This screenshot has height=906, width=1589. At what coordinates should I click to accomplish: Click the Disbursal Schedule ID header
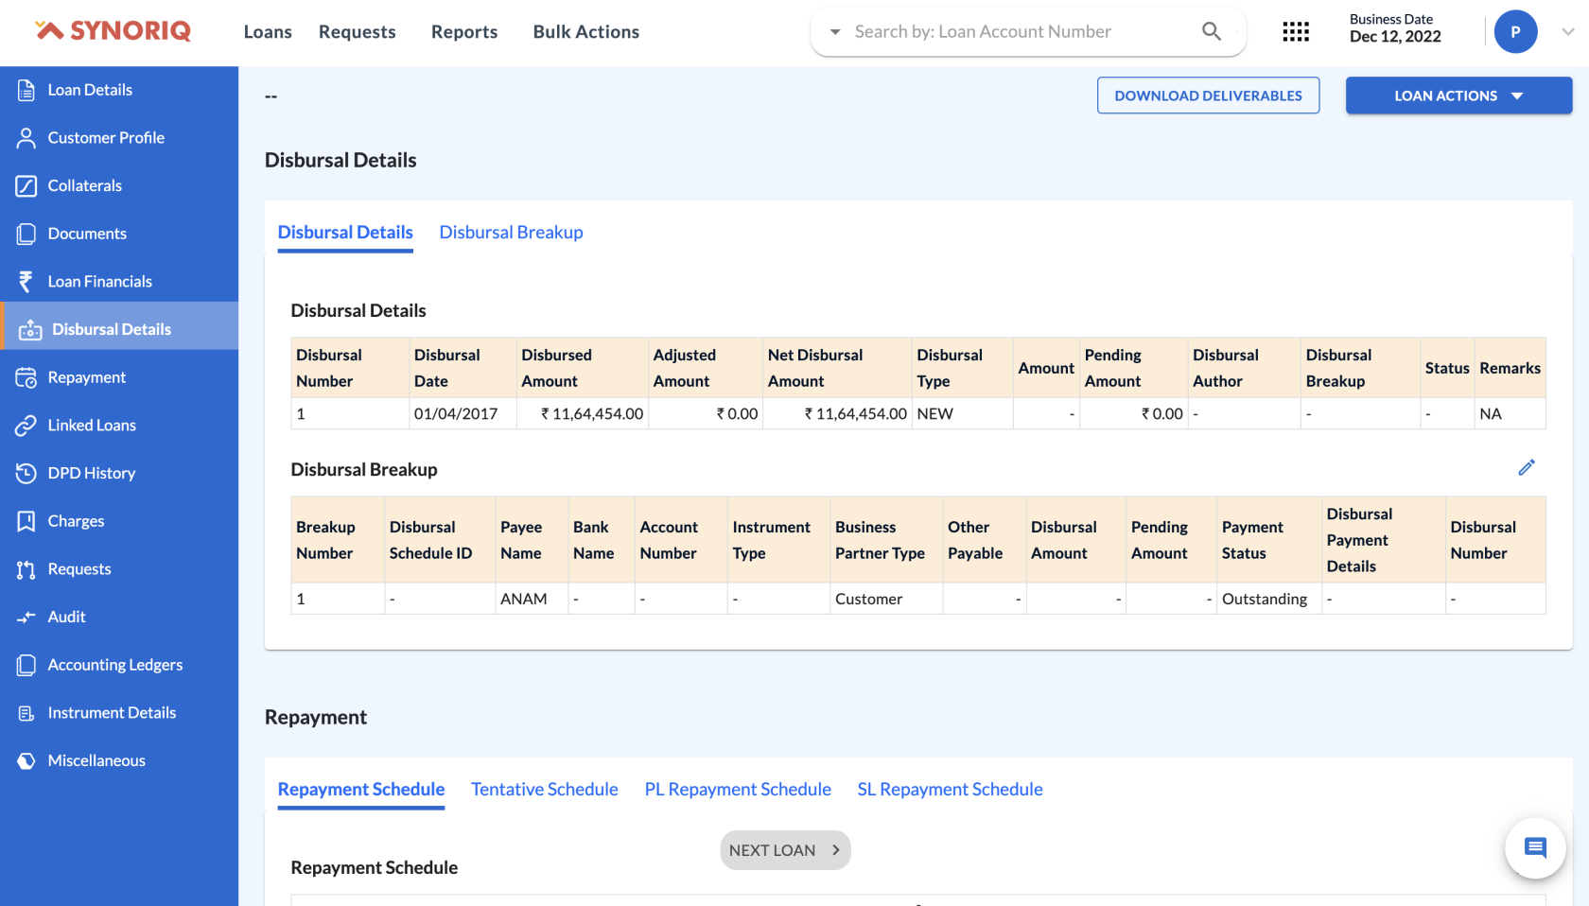point(440,540)
